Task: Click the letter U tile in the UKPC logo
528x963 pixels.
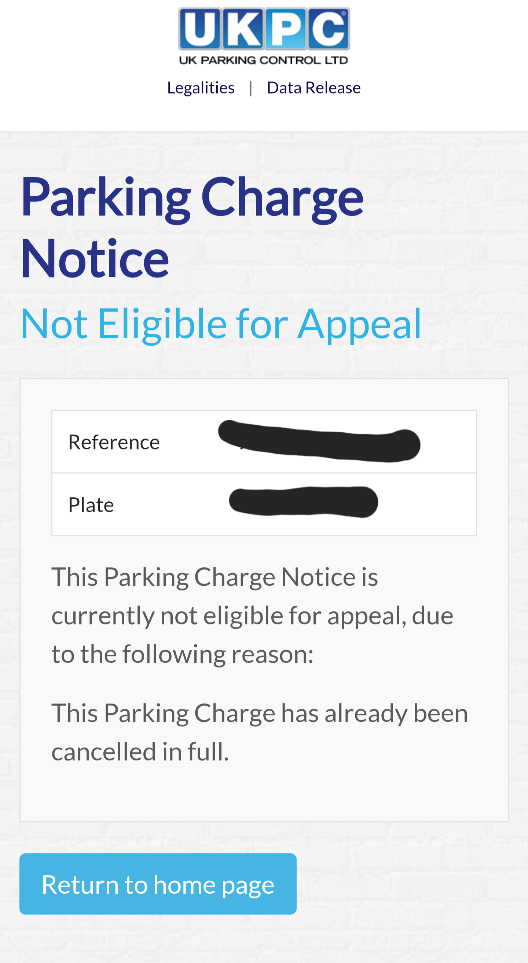Action: click(200, 28)
